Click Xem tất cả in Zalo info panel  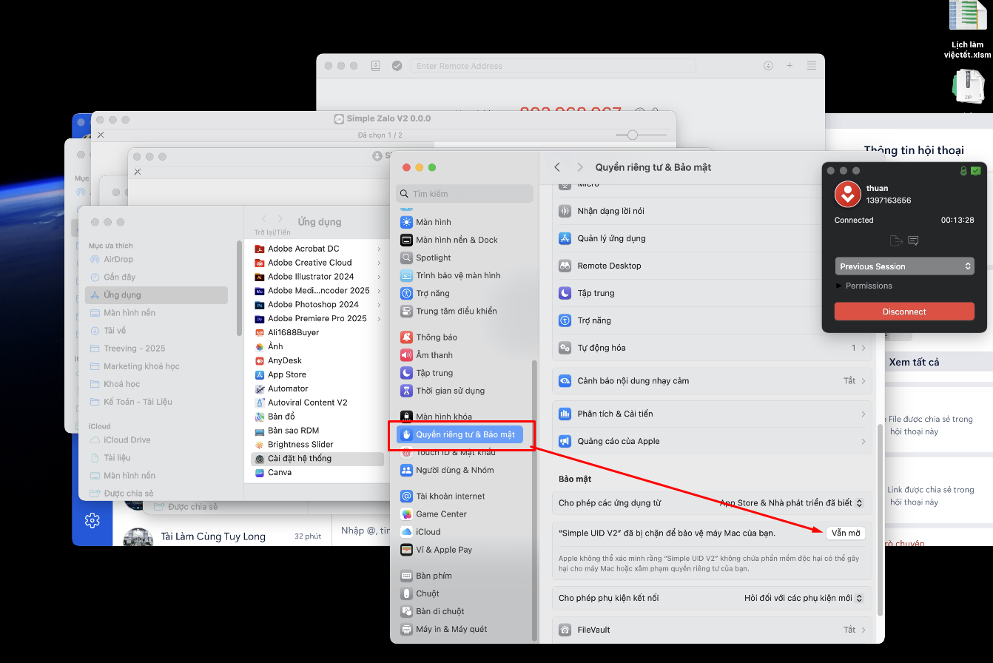pos(914,362)
